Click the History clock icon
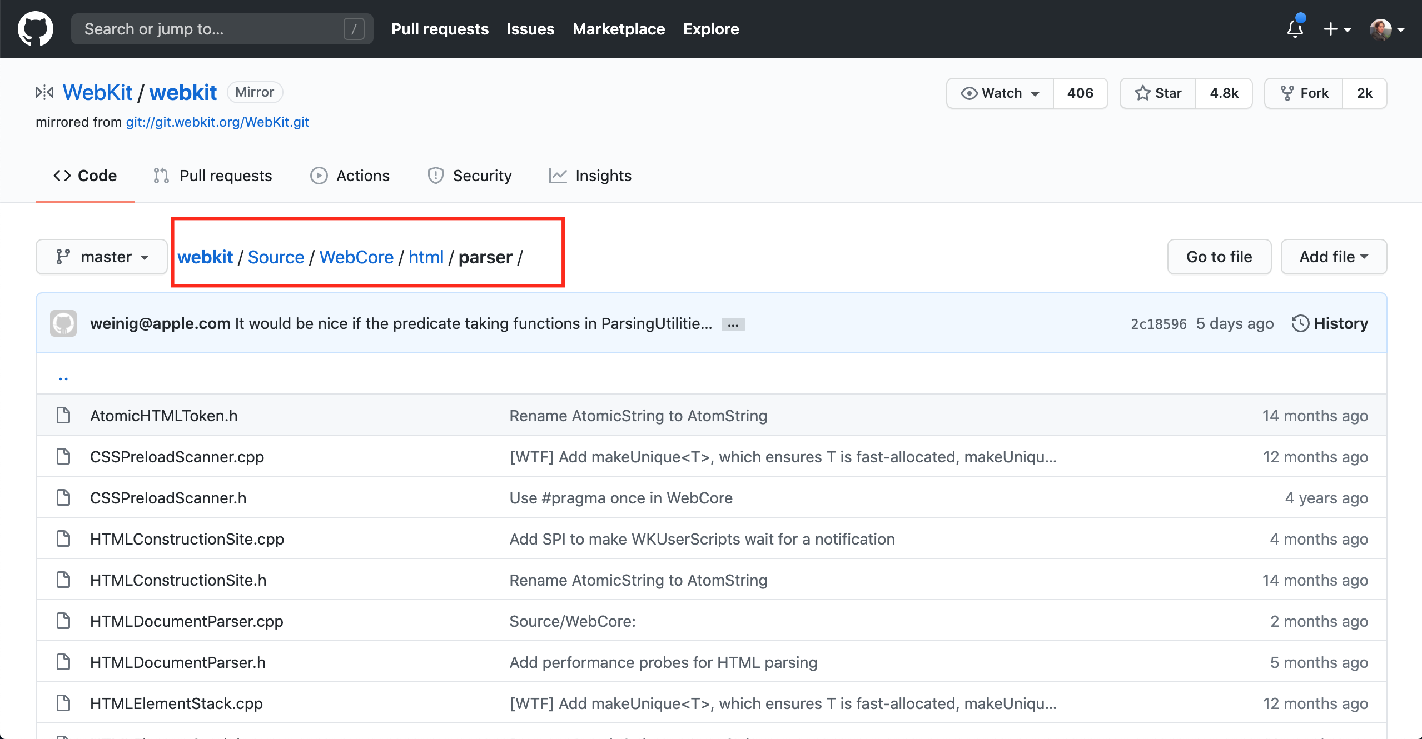This screenshot has width=1422, height=739. coord(1300,323)
